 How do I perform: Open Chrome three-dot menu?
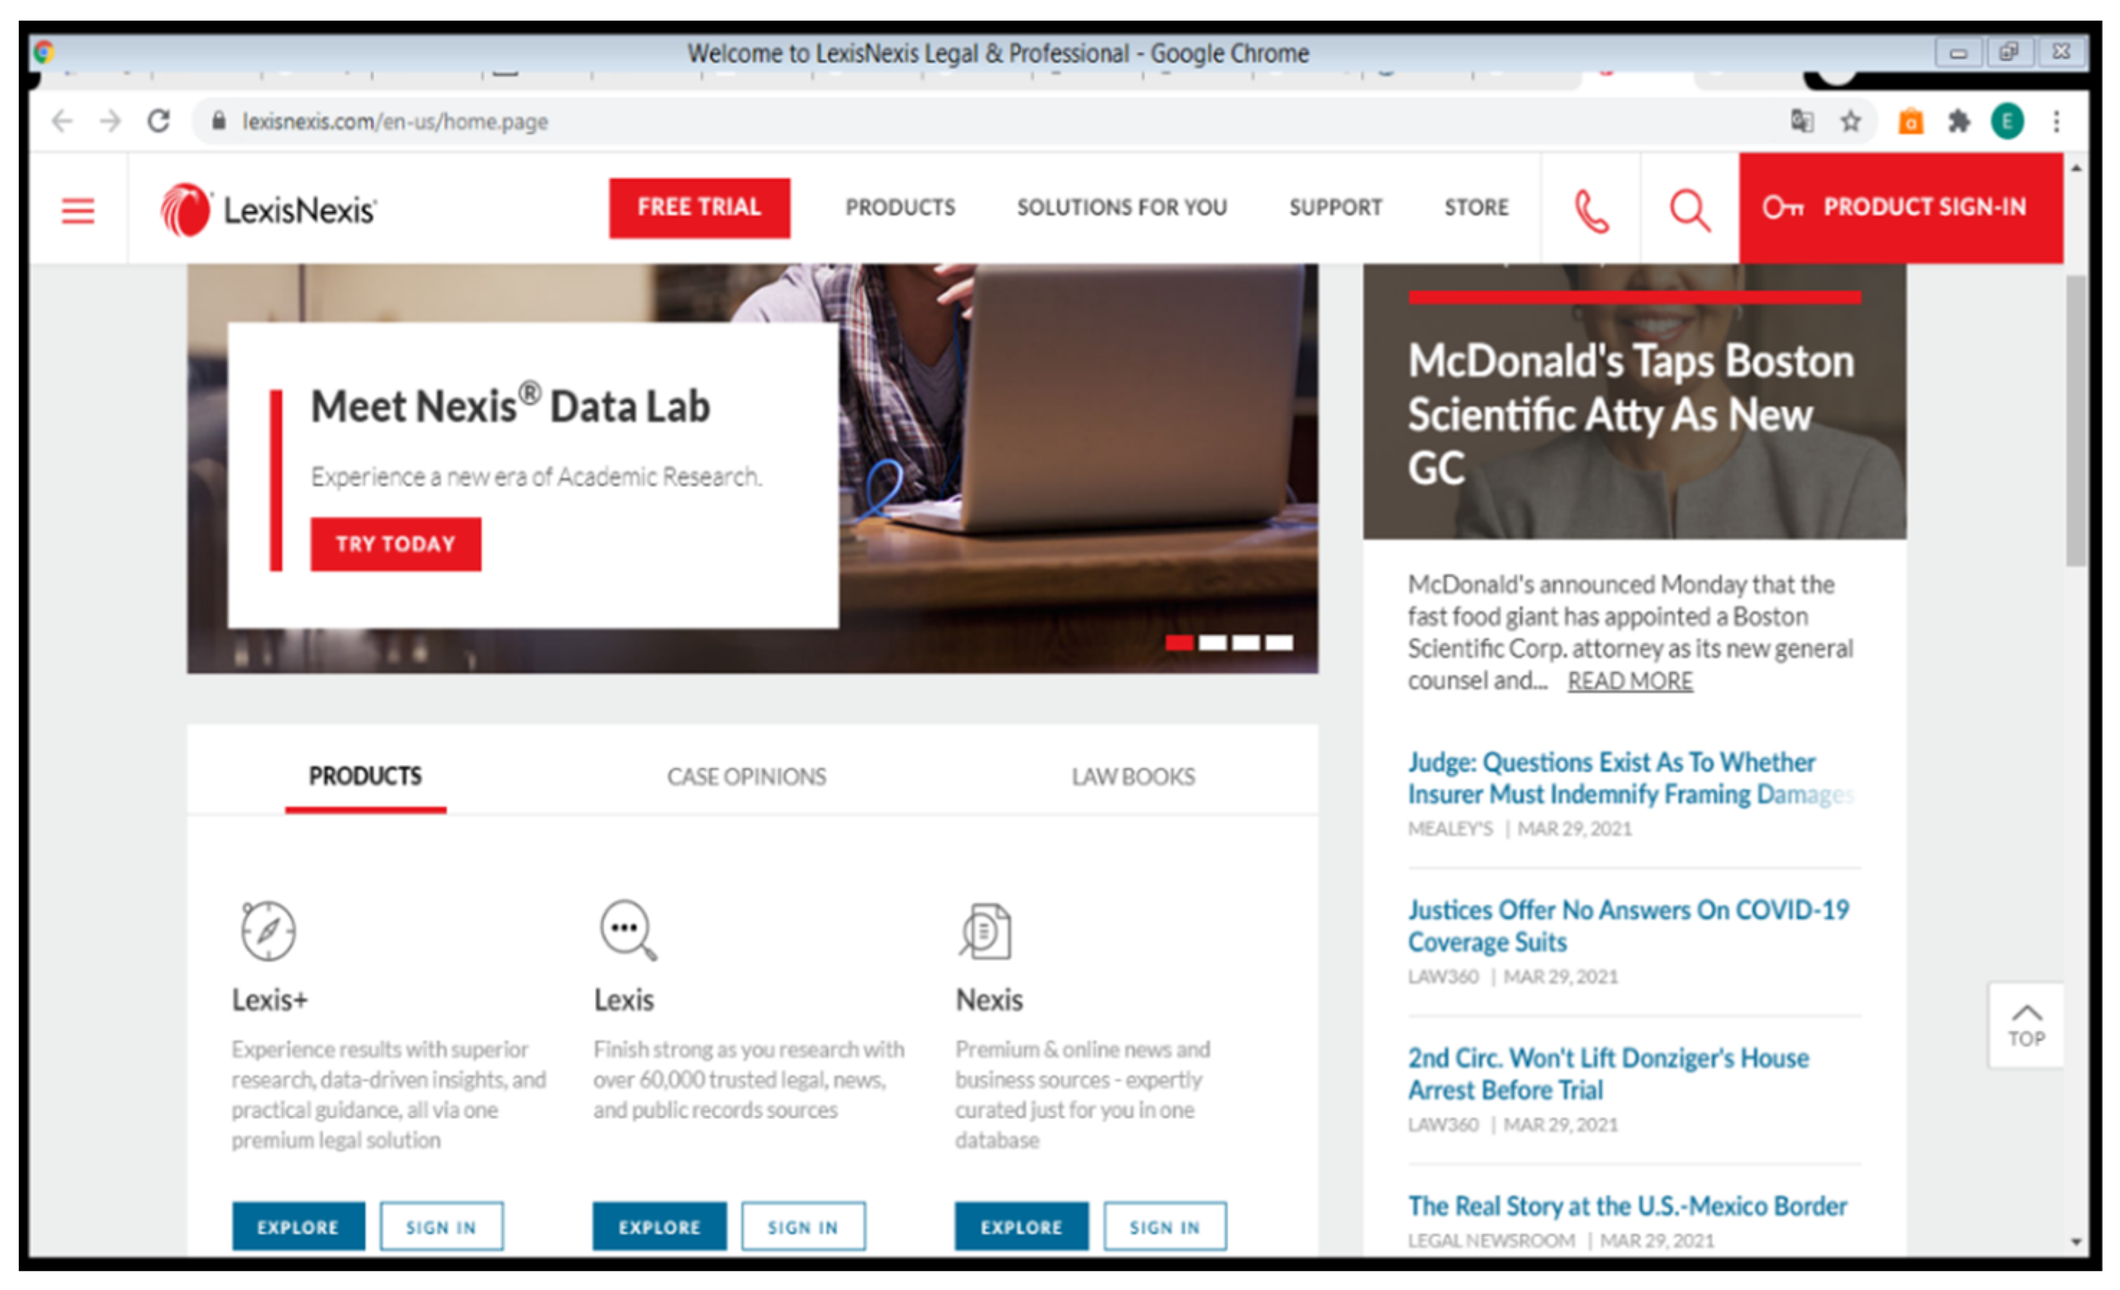click(2056, 121)
